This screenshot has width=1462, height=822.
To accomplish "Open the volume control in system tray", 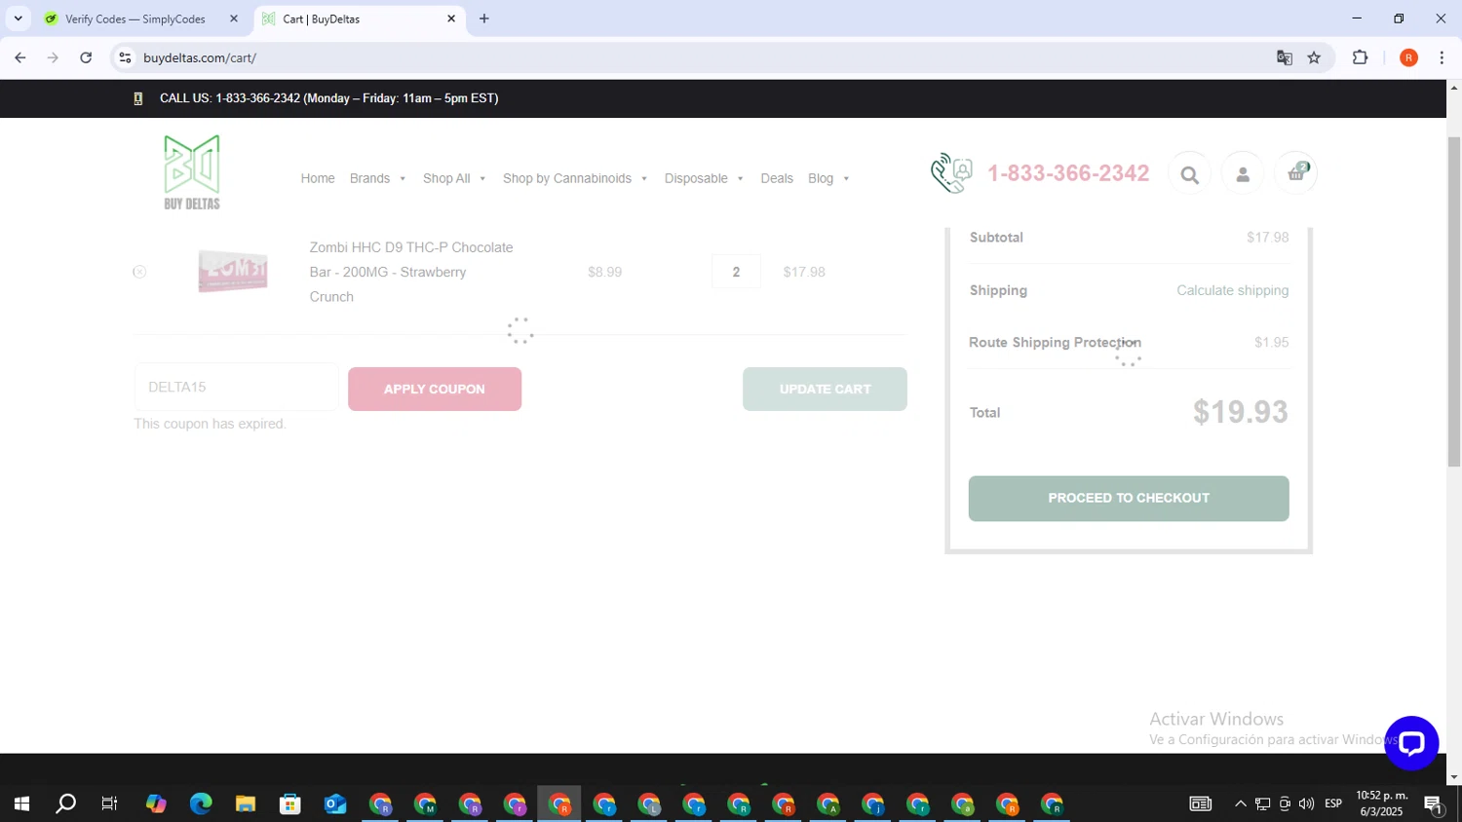I will [1306, 803].
